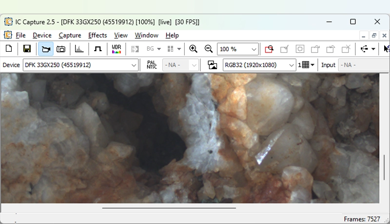Open the Effects menu
Viewport: 390px width, 224px height.
[x=97, y=35]
